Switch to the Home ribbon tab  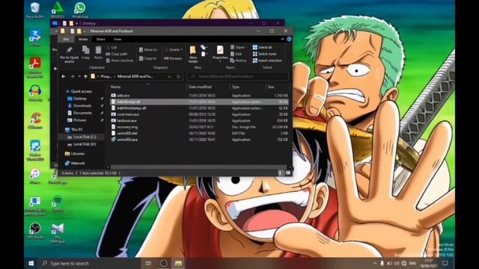point(83,39)
